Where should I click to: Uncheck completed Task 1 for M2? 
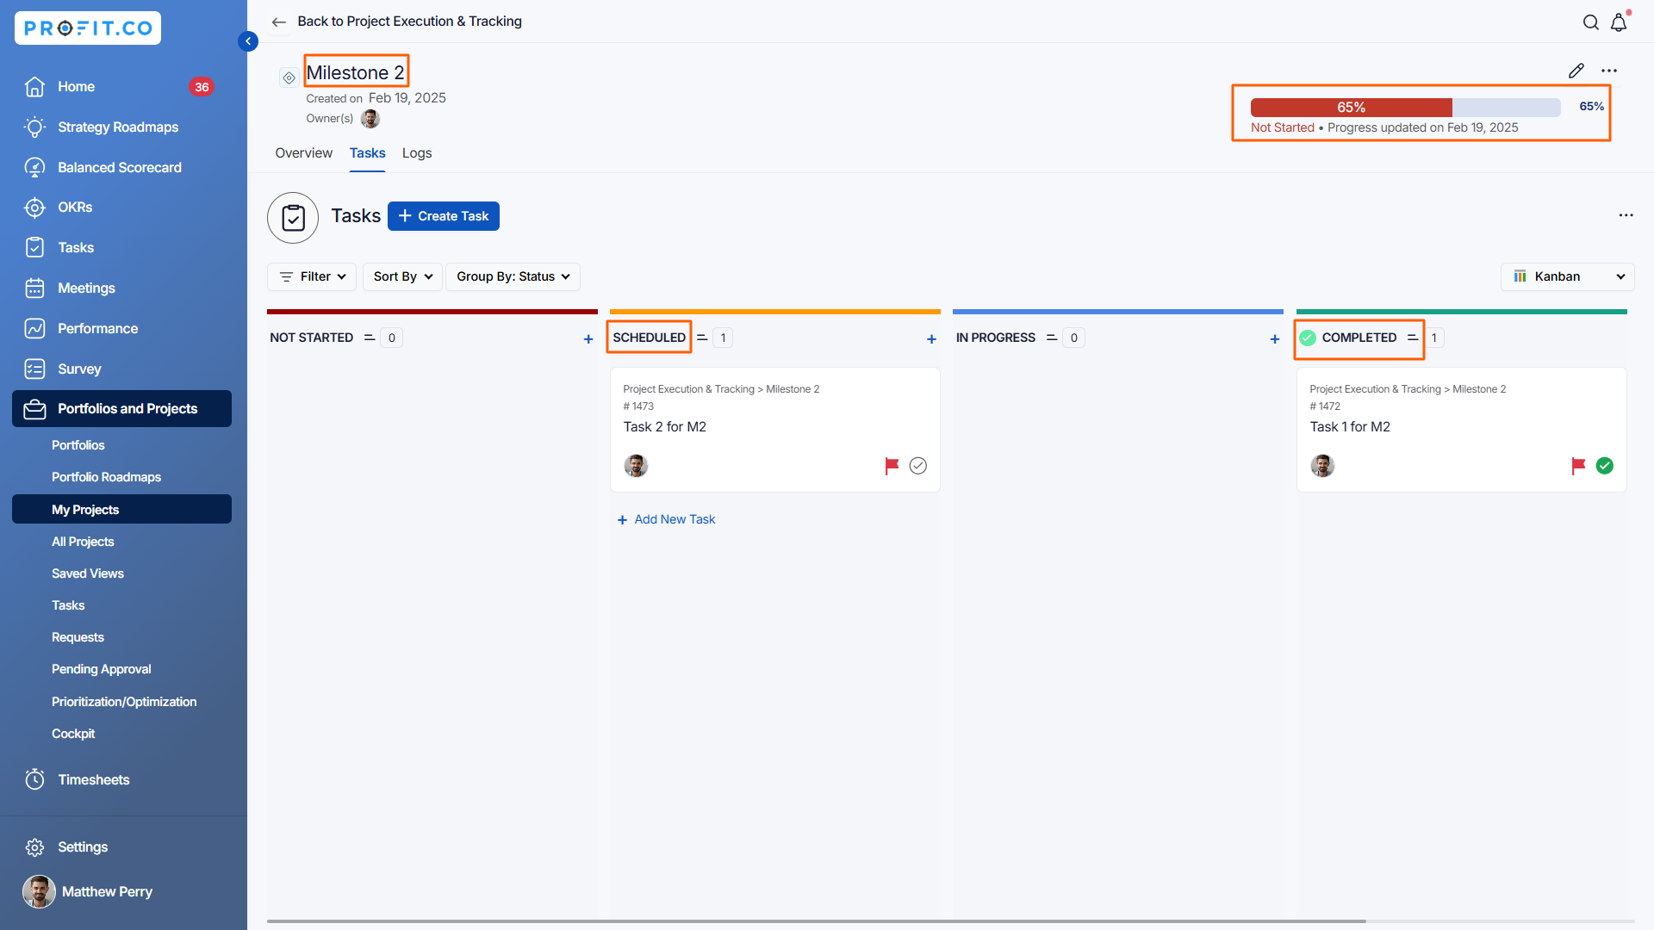coord(1604,466)
